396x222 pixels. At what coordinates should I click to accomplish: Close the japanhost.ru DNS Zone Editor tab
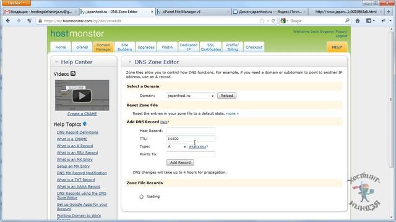point(152,12)
